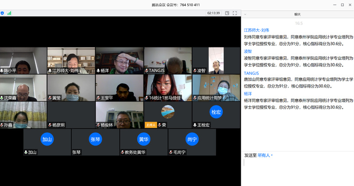Click the blue 张琴 avatar circle
Screen dimensions: 354x186
[95, 139]
